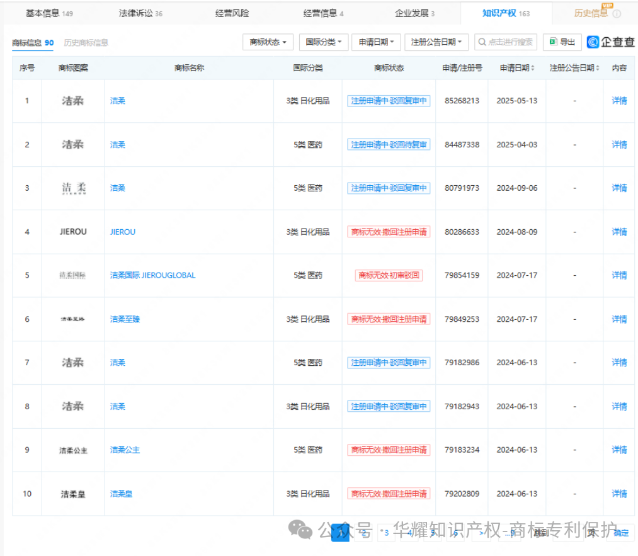Click the 点击进行搜索 search field
This screenshot has height=556, width=638.
point(505,42)
